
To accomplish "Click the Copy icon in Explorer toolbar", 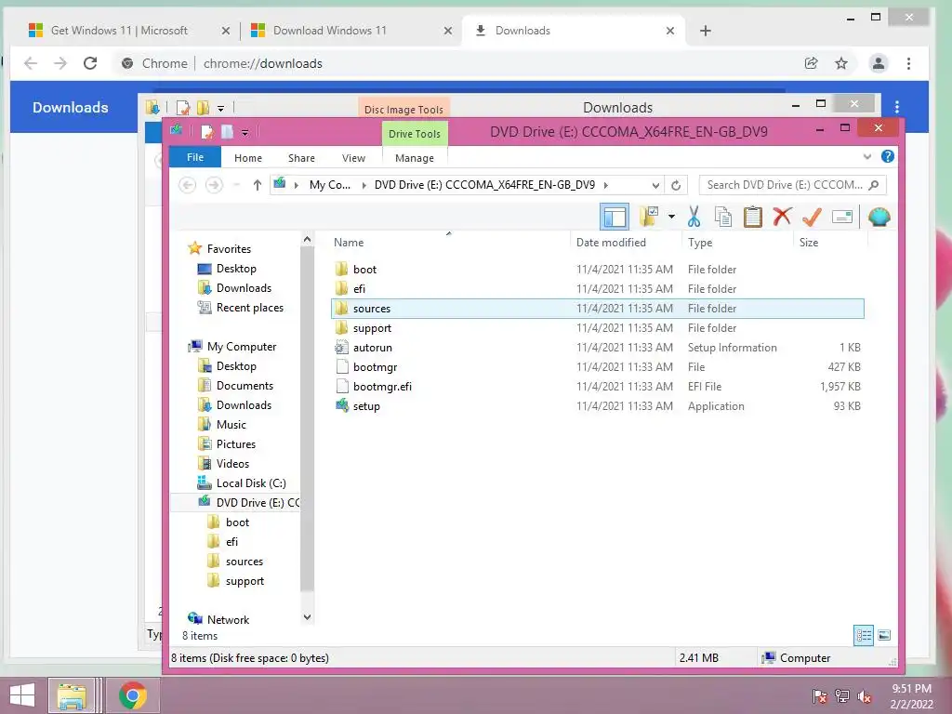I will coord(722,217).
